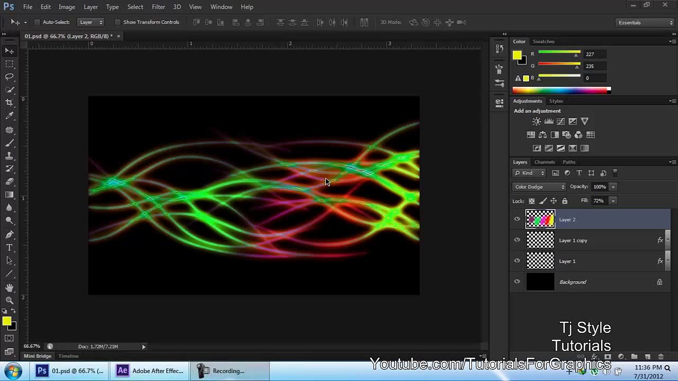Open the Opacity slider dropdown
678x381 pixels.
coord(613,187)
